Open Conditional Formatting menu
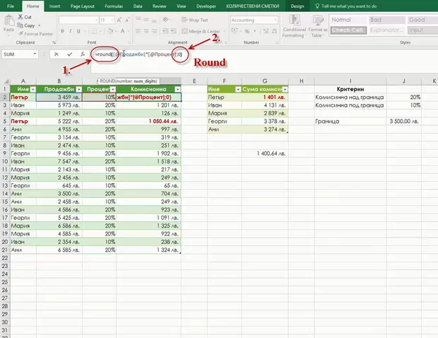Image resolution: width=438 pixels, height=338 pixels. tap(294, 26)
